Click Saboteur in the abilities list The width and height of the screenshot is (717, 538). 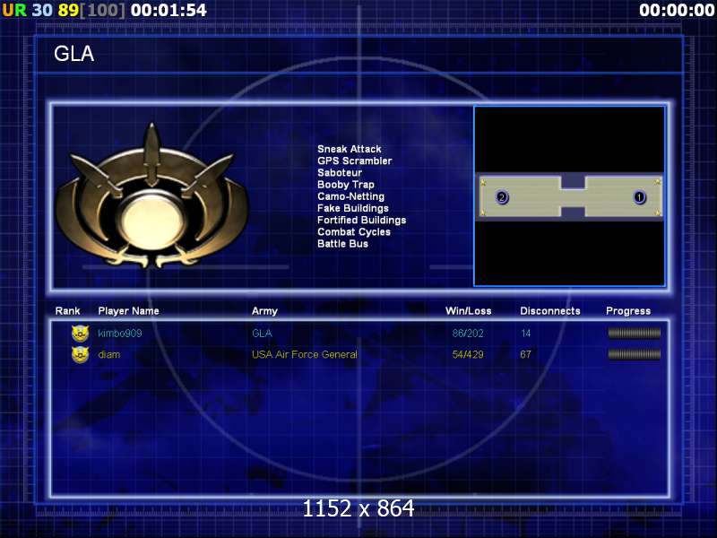(x=340, y=173)
